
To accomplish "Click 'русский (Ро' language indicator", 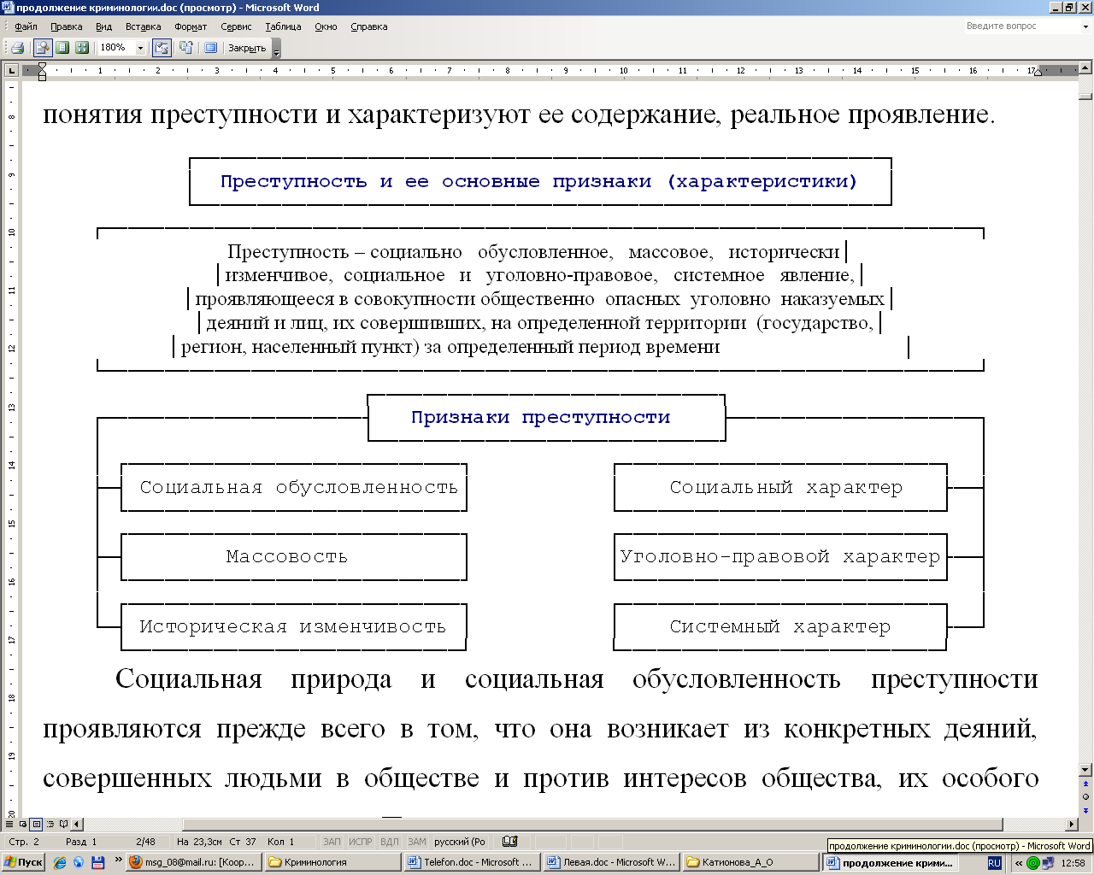I will [460, 842].
